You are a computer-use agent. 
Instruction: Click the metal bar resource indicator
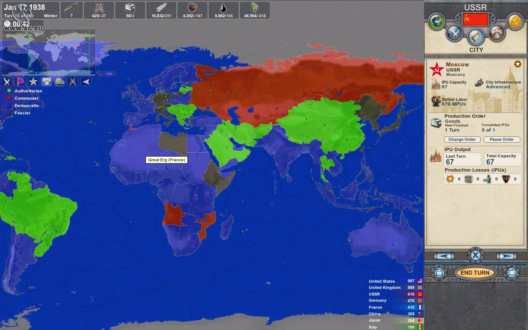(161, 10)
